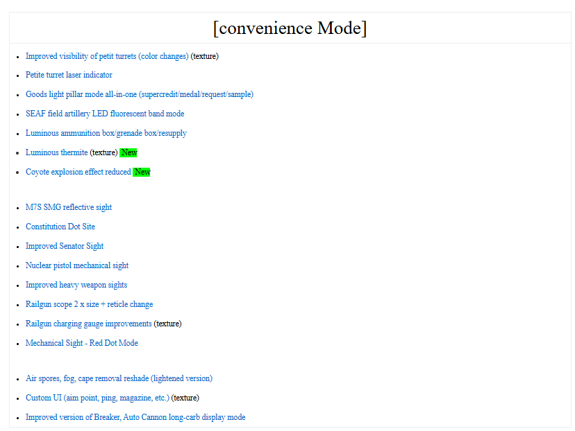
Task: Open 'Constitution Dot Site' link
Action: click(x=60, y=227)
